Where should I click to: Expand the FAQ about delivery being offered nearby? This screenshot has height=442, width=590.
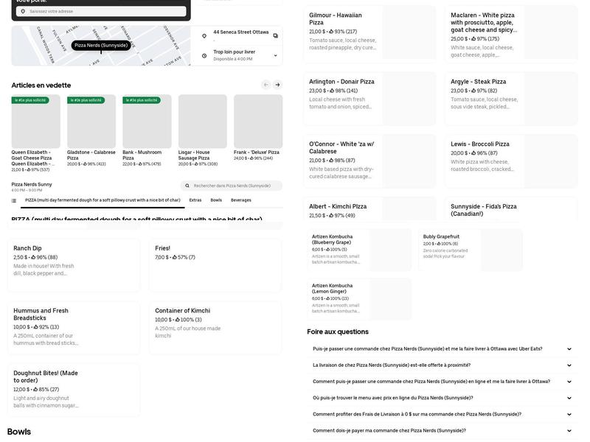[569, 365]
